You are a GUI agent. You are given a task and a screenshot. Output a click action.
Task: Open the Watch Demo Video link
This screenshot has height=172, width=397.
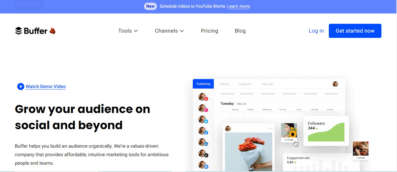pyautogui.click(x=46, y=87)
